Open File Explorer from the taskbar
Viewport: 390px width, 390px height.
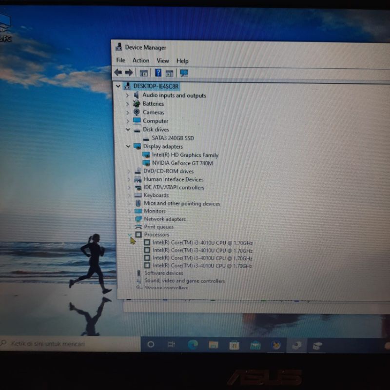(213, 345)
